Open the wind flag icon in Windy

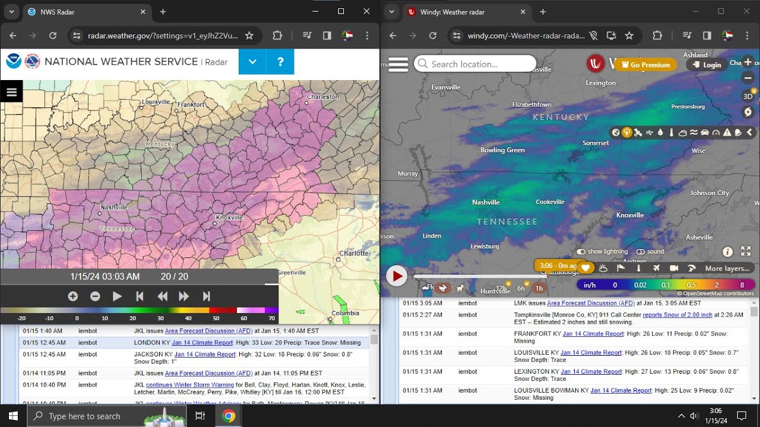(620, 268)
